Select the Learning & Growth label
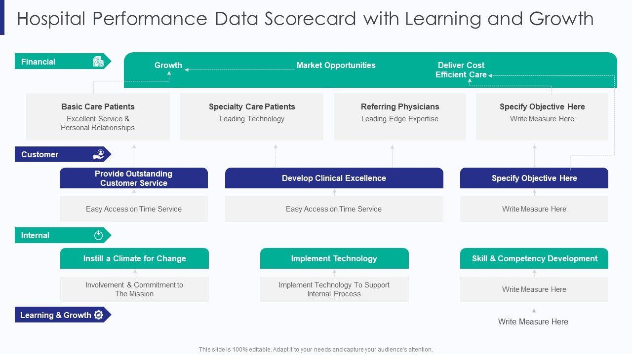This screenshot has height=355, width=632. click(55, 315)
